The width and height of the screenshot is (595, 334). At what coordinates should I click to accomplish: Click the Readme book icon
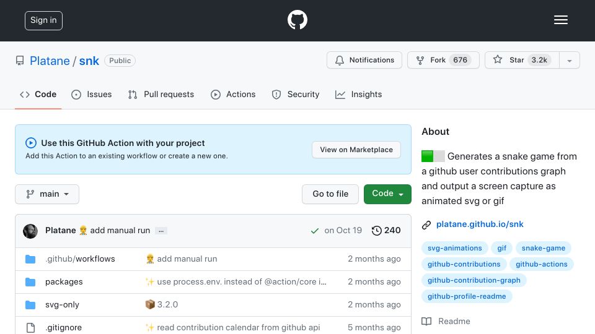click(x=426, y=322)
